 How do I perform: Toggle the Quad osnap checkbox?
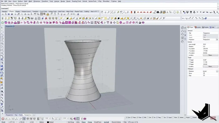(167, 117)
